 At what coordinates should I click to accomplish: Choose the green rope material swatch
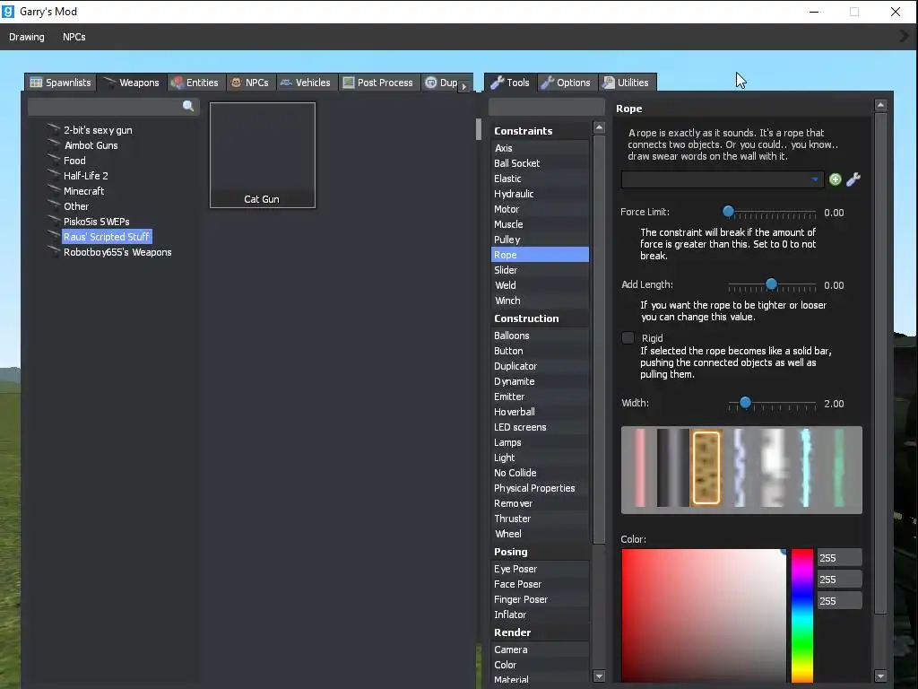pyautogui.click(x=839, y=468)
